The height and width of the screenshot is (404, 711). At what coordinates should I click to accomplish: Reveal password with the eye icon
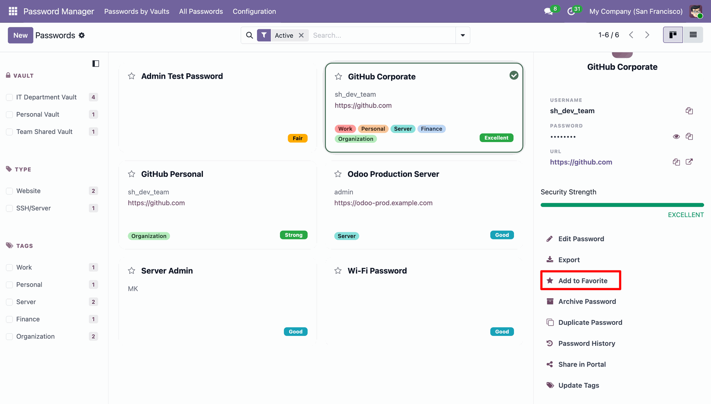(676, 137)
